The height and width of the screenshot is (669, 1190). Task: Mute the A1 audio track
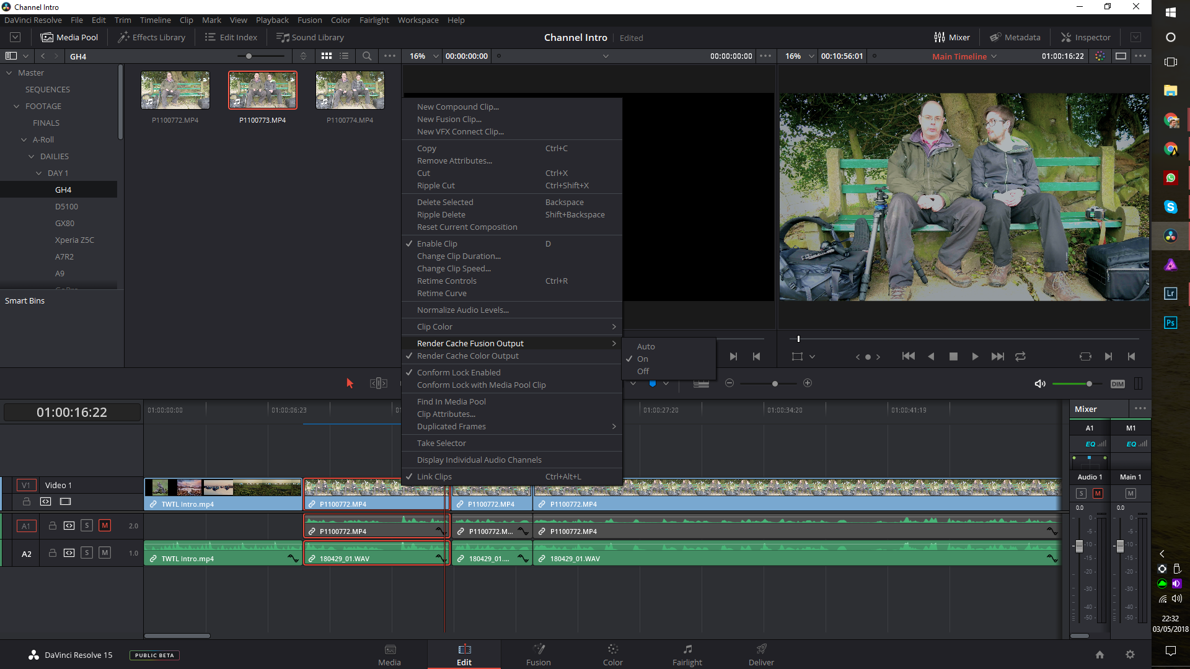105,525
